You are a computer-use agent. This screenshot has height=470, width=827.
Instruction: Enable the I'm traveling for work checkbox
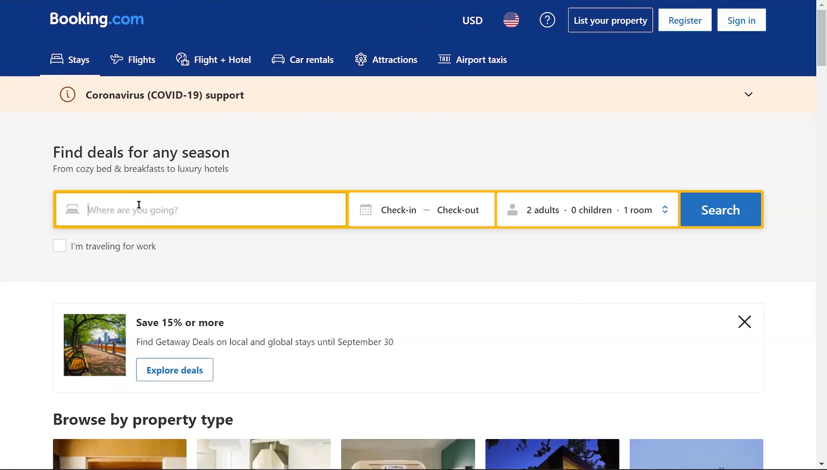point(60,246)
